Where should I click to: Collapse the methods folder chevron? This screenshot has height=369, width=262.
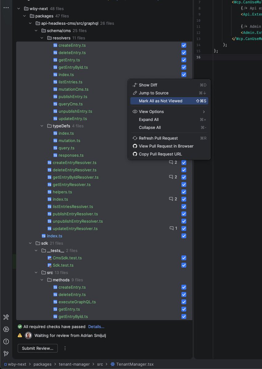tap(42, 280)
